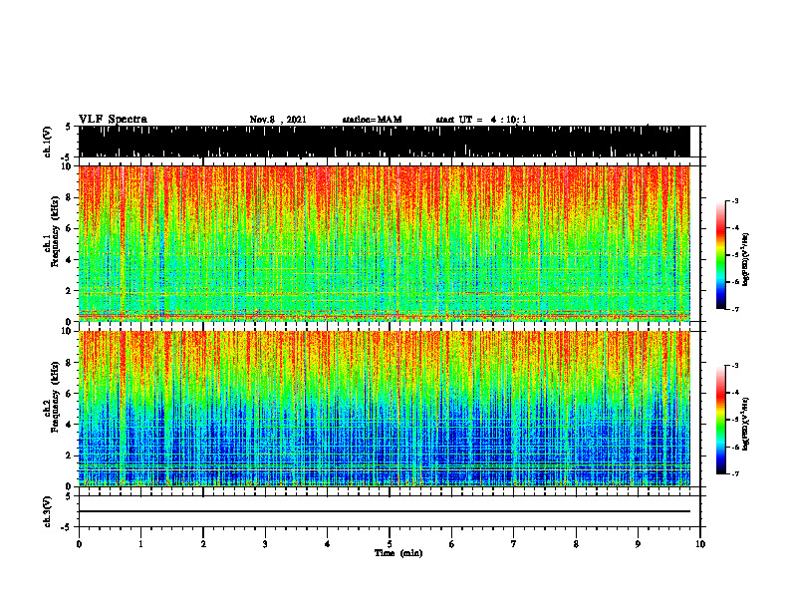This screenshot has width=789, height=610.
Task: Click the "-5" tick on ch.3(V) axis
Action: point(67,527)
